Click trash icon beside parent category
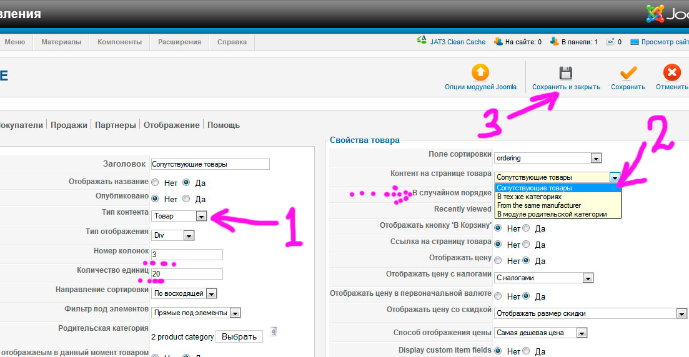Viewport: 689px width, 357px height. 274,331
